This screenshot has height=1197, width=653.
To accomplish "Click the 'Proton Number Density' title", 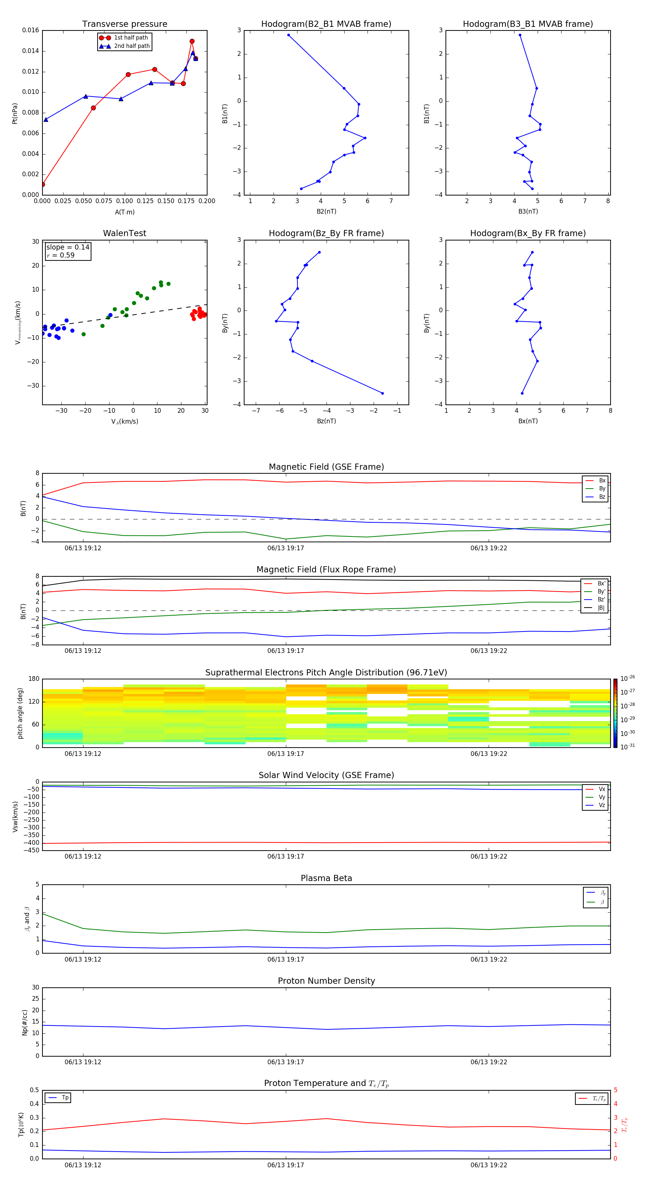I will pyautogui.click(x=326, y=981).
